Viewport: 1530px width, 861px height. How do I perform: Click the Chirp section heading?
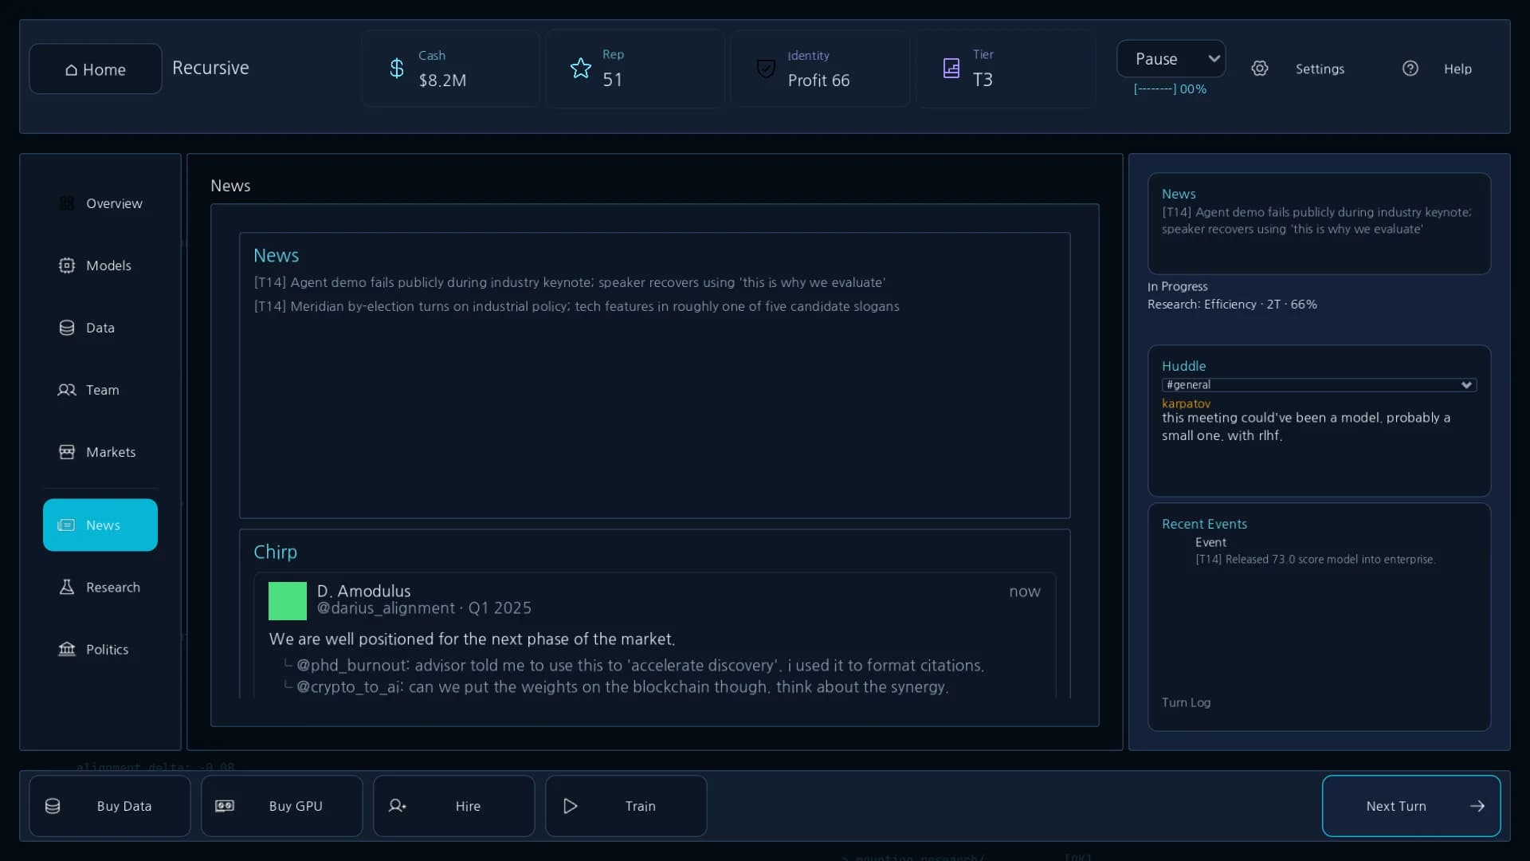(275, 552)
